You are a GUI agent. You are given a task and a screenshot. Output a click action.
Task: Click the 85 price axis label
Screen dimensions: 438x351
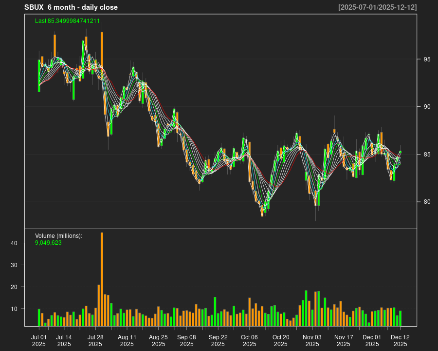pos(426,155)
